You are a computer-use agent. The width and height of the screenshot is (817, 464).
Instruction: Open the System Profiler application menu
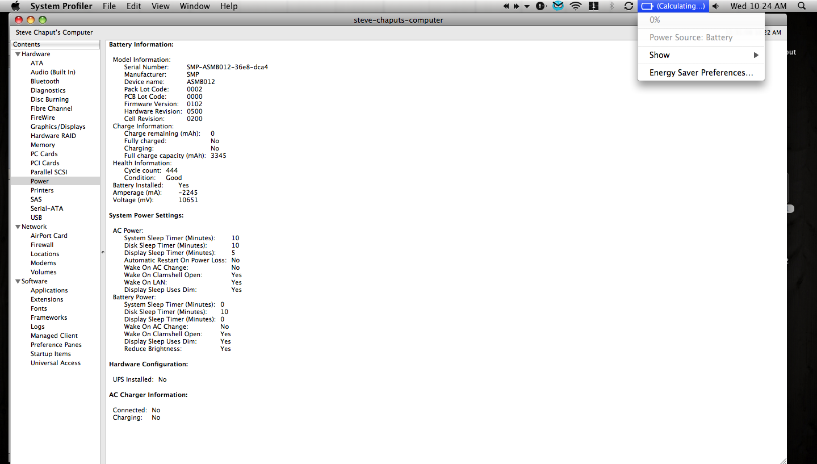(61, 6)
